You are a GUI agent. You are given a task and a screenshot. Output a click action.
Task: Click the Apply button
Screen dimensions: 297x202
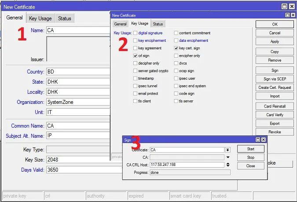click(275, 41)
